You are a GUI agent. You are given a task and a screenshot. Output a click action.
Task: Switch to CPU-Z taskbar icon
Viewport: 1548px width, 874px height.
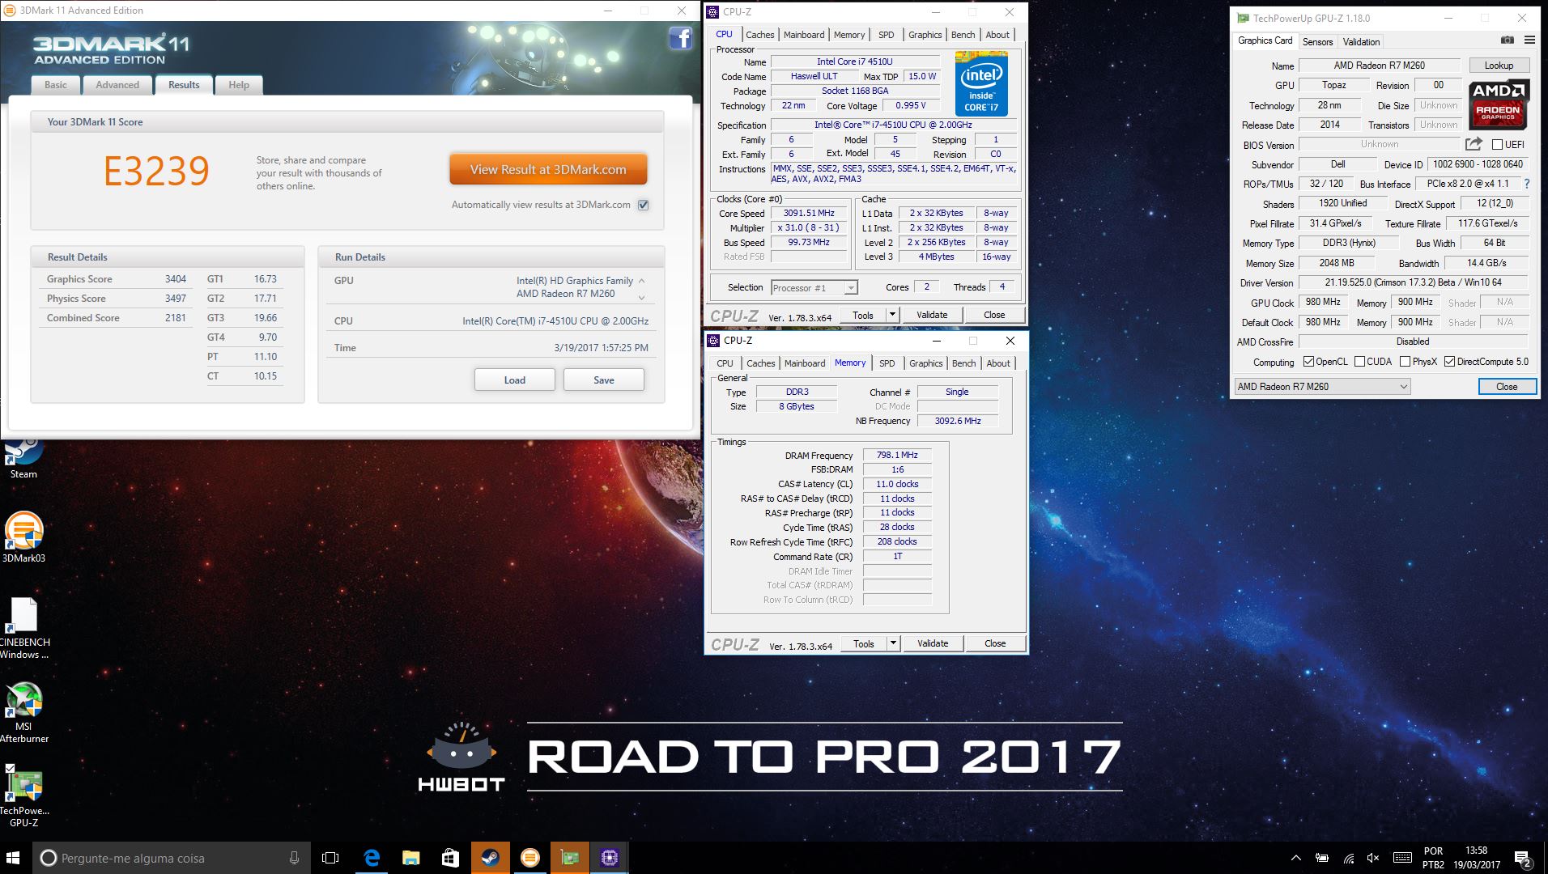[609, 858]
